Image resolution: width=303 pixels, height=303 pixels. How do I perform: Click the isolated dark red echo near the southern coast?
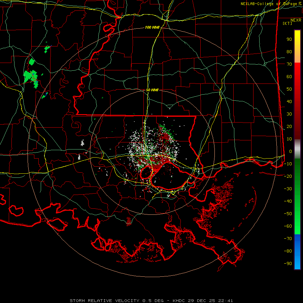(129, 221)
